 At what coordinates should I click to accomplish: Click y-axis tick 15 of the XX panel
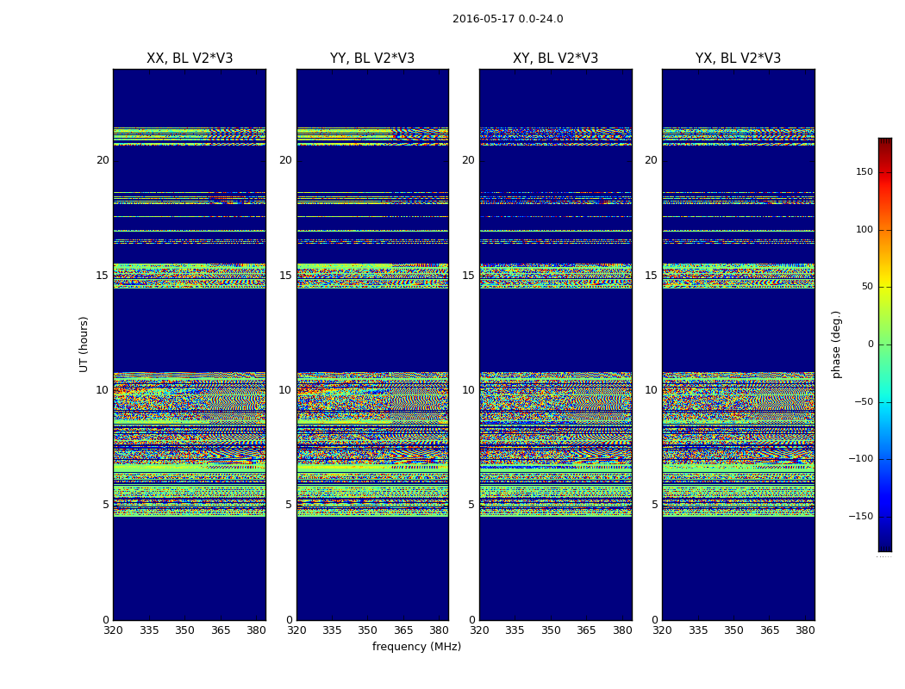click(103, 276)
